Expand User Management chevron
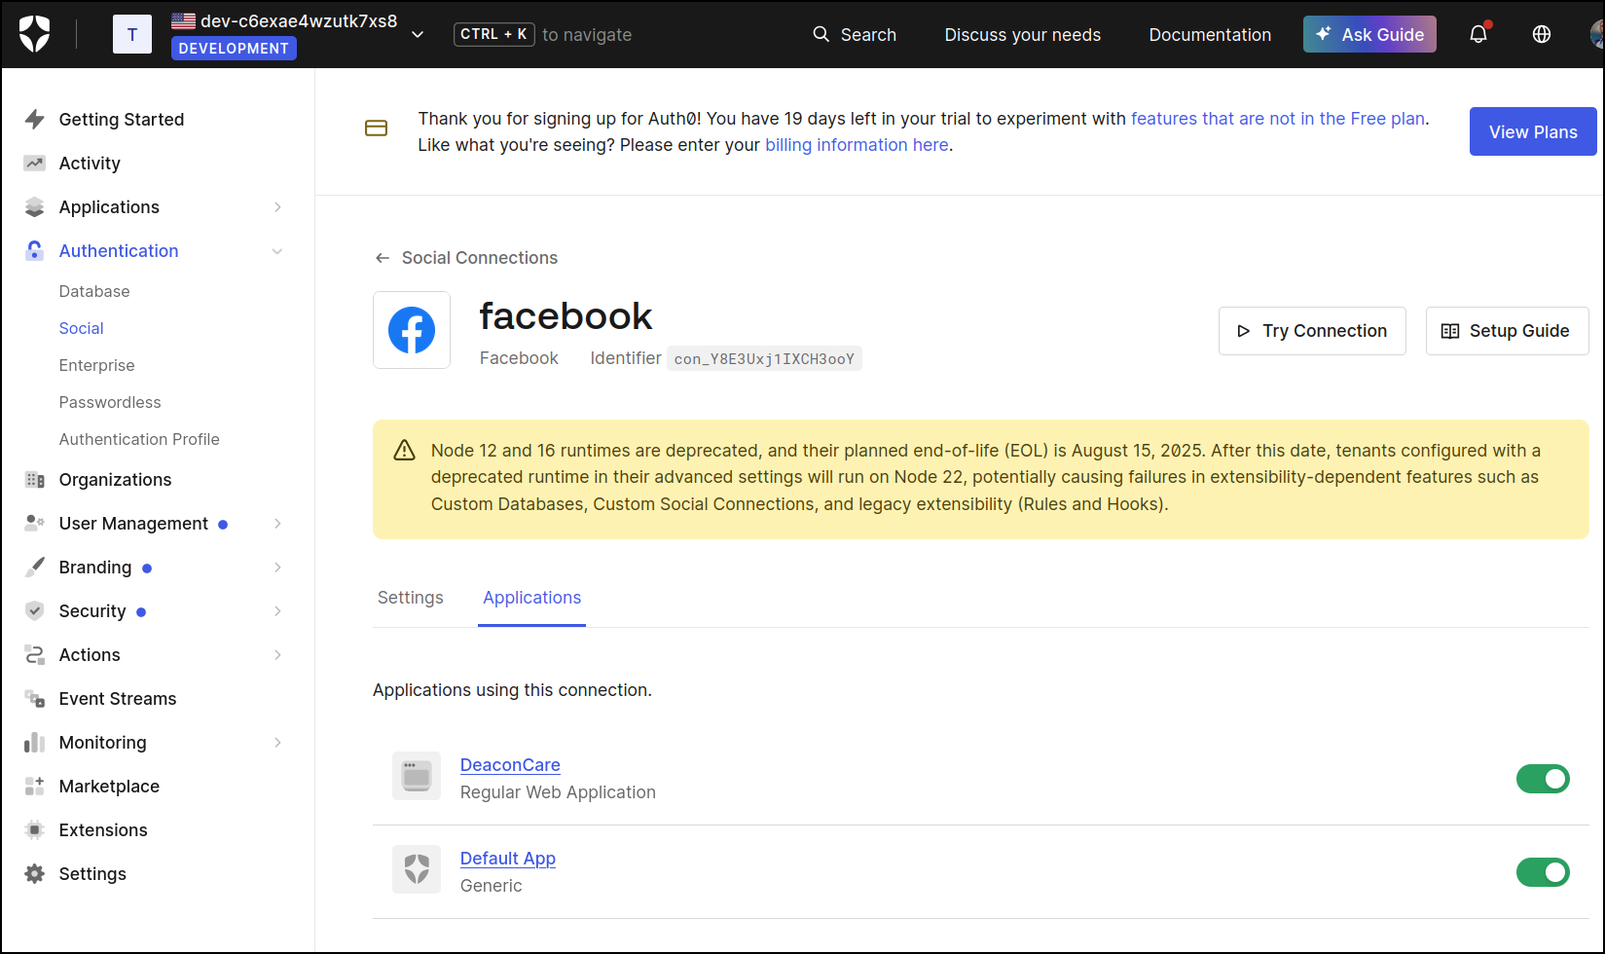 click(x=277, y=523)
